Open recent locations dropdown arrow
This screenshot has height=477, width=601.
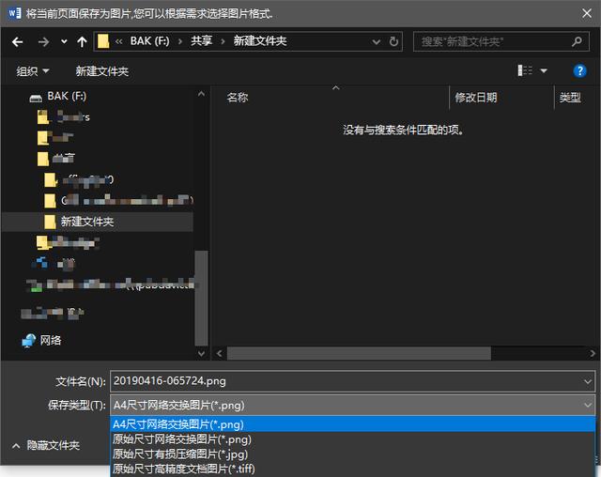click(x=64, y=41)
